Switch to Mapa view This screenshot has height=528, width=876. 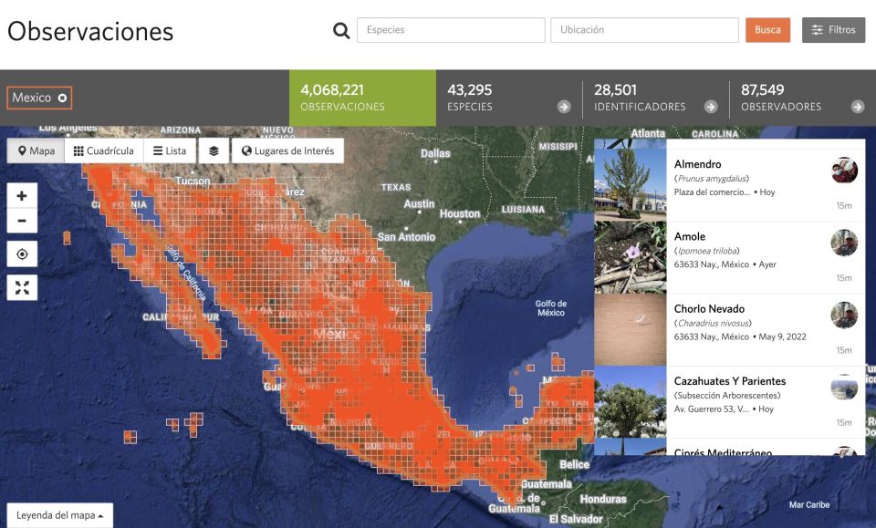(x=36, y=150)
